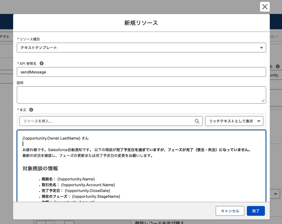Click the API 参照名 input field
The height and width of the screenshot is (224, 282).
[141, 72]
